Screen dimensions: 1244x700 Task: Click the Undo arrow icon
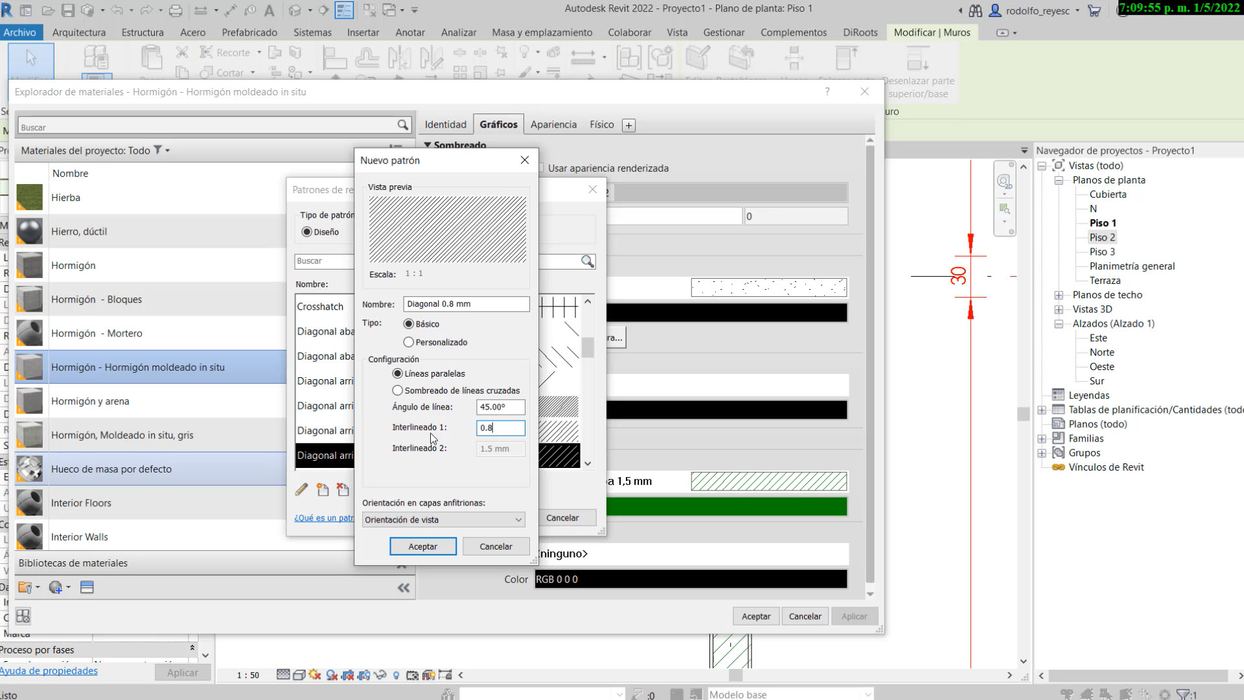pyautogui.click(x=117, y=10)
